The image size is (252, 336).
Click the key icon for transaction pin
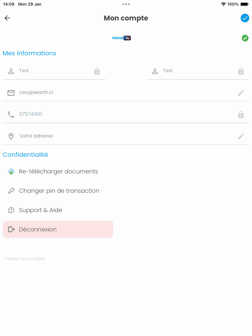(x=11, y=191)
